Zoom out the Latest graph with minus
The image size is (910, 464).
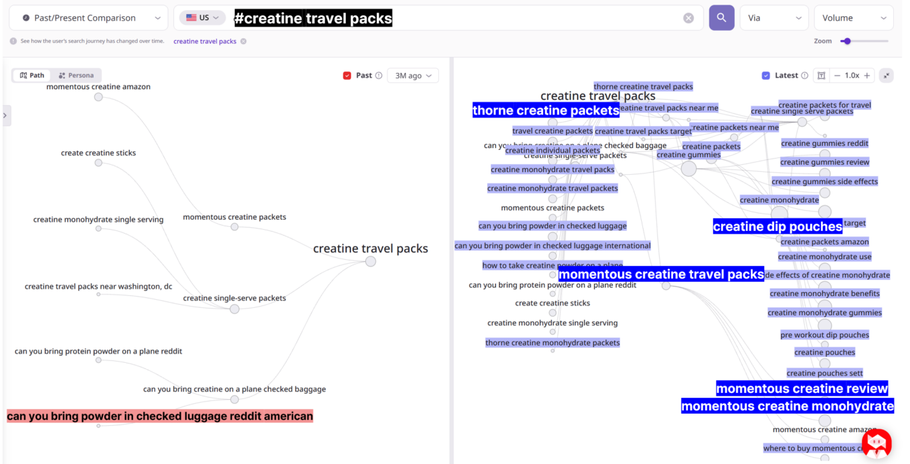coord(837,76)
